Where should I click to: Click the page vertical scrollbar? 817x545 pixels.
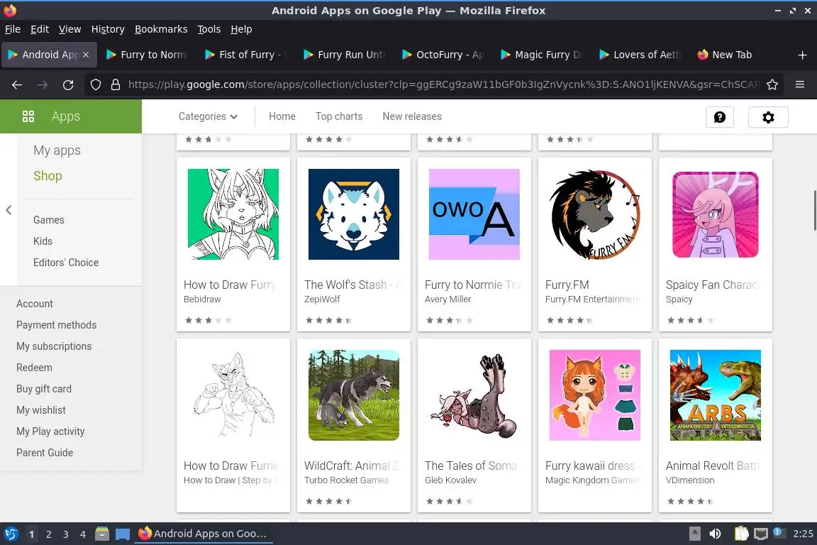[814, 210]
